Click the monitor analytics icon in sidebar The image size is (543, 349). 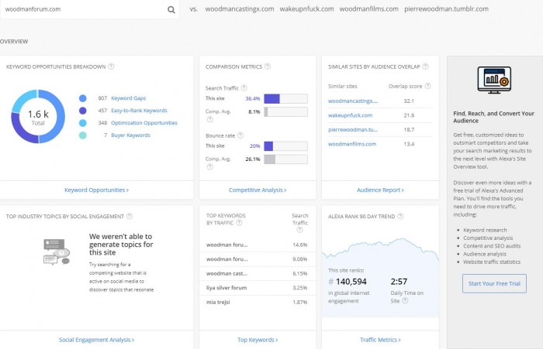[x=493, y=79]
